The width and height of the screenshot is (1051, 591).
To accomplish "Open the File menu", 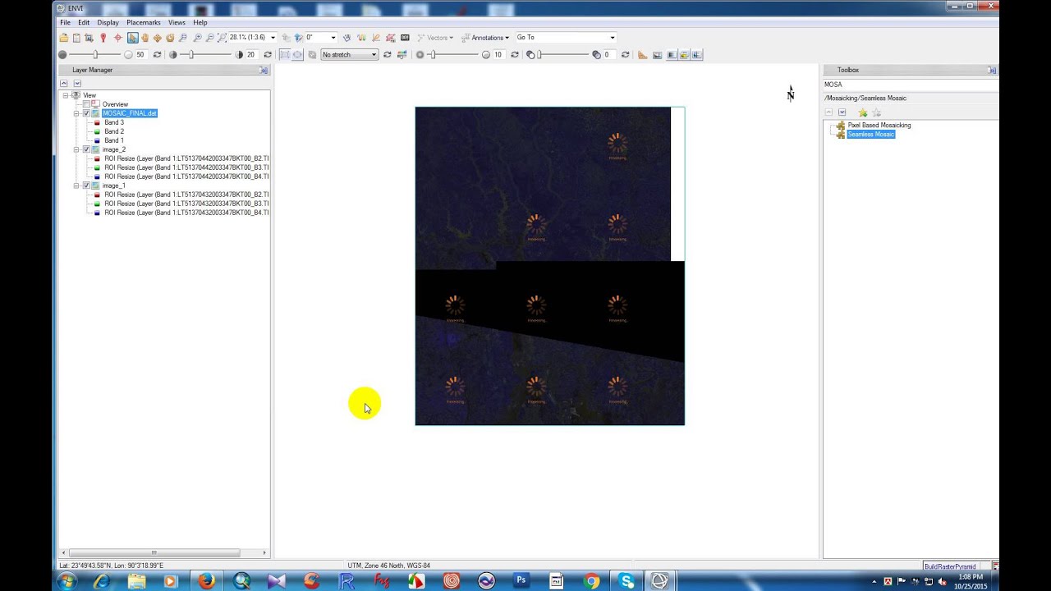I will coord(65,22).
